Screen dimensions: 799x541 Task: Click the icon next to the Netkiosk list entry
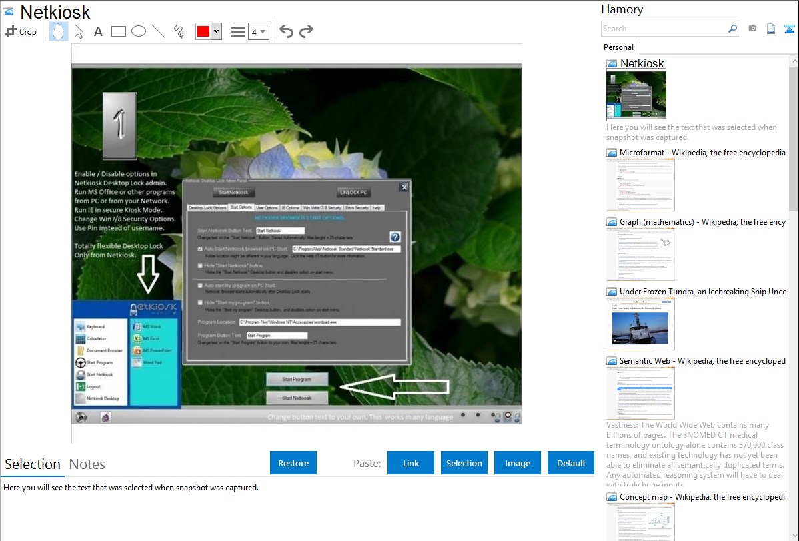(612, 64)
